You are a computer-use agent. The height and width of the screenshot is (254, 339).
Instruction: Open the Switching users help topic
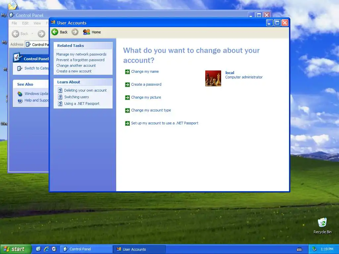click(76, 97)
